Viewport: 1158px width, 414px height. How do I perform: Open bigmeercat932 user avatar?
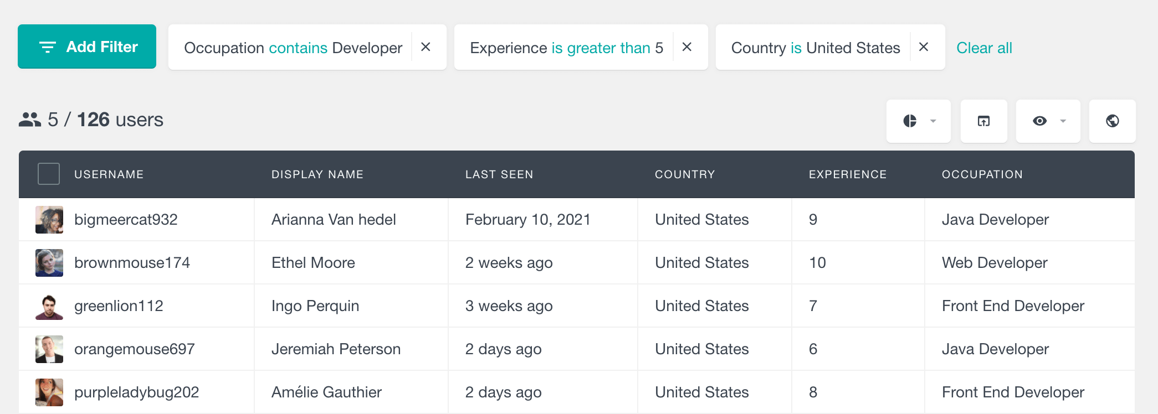[x=49, y=220]
